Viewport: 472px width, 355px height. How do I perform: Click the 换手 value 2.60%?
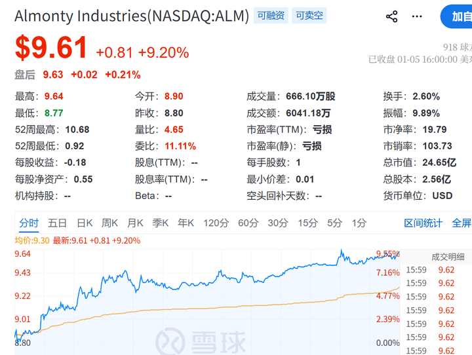tap(426, 96)
